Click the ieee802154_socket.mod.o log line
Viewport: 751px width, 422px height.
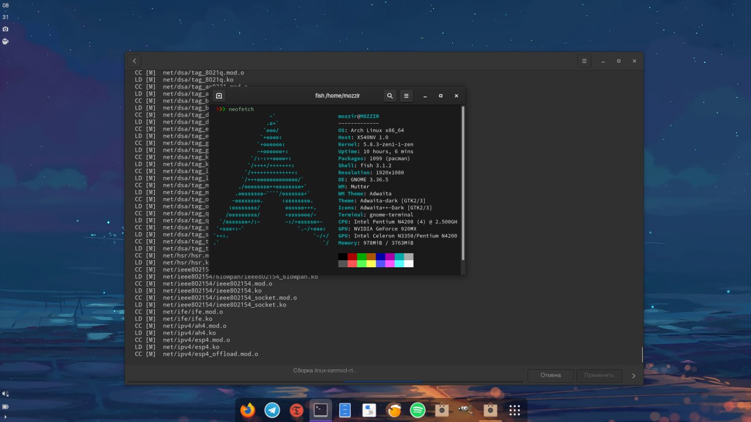(x=216, y=298)
